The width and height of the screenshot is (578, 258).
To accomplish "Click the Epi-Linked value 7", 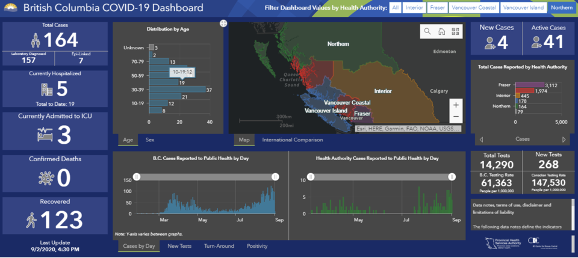I will (x=81, y=60).
